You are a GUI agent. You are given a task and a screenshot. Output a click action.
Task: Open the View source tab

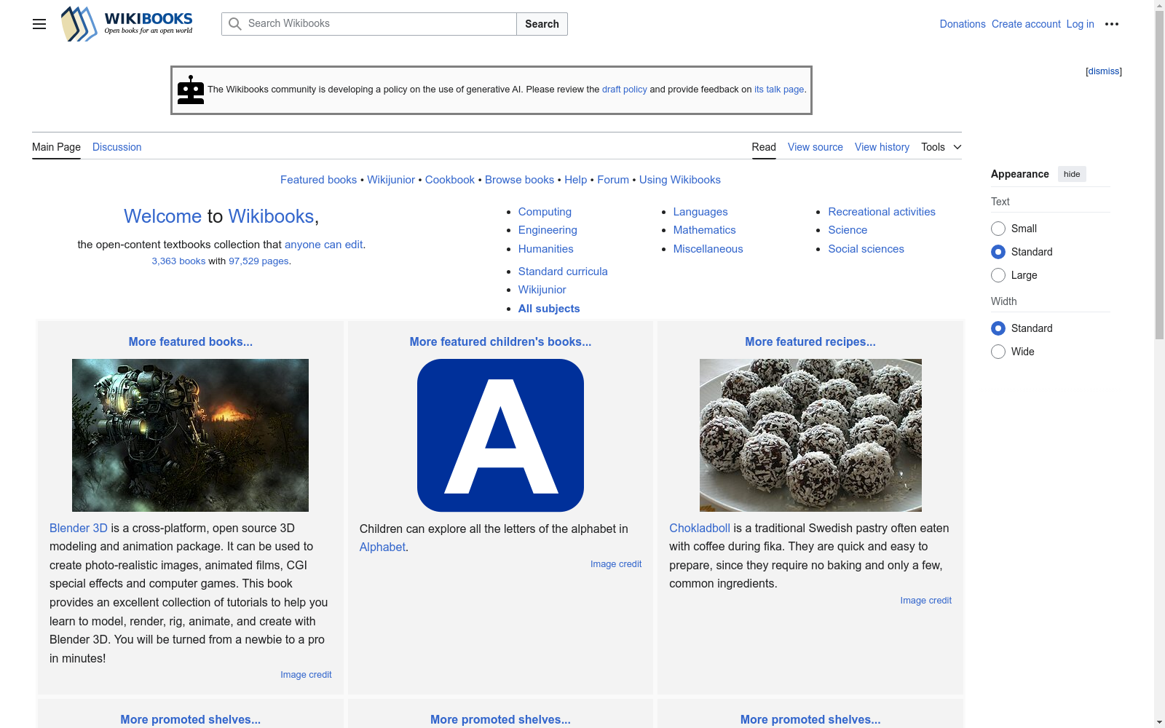coord(815,147)
